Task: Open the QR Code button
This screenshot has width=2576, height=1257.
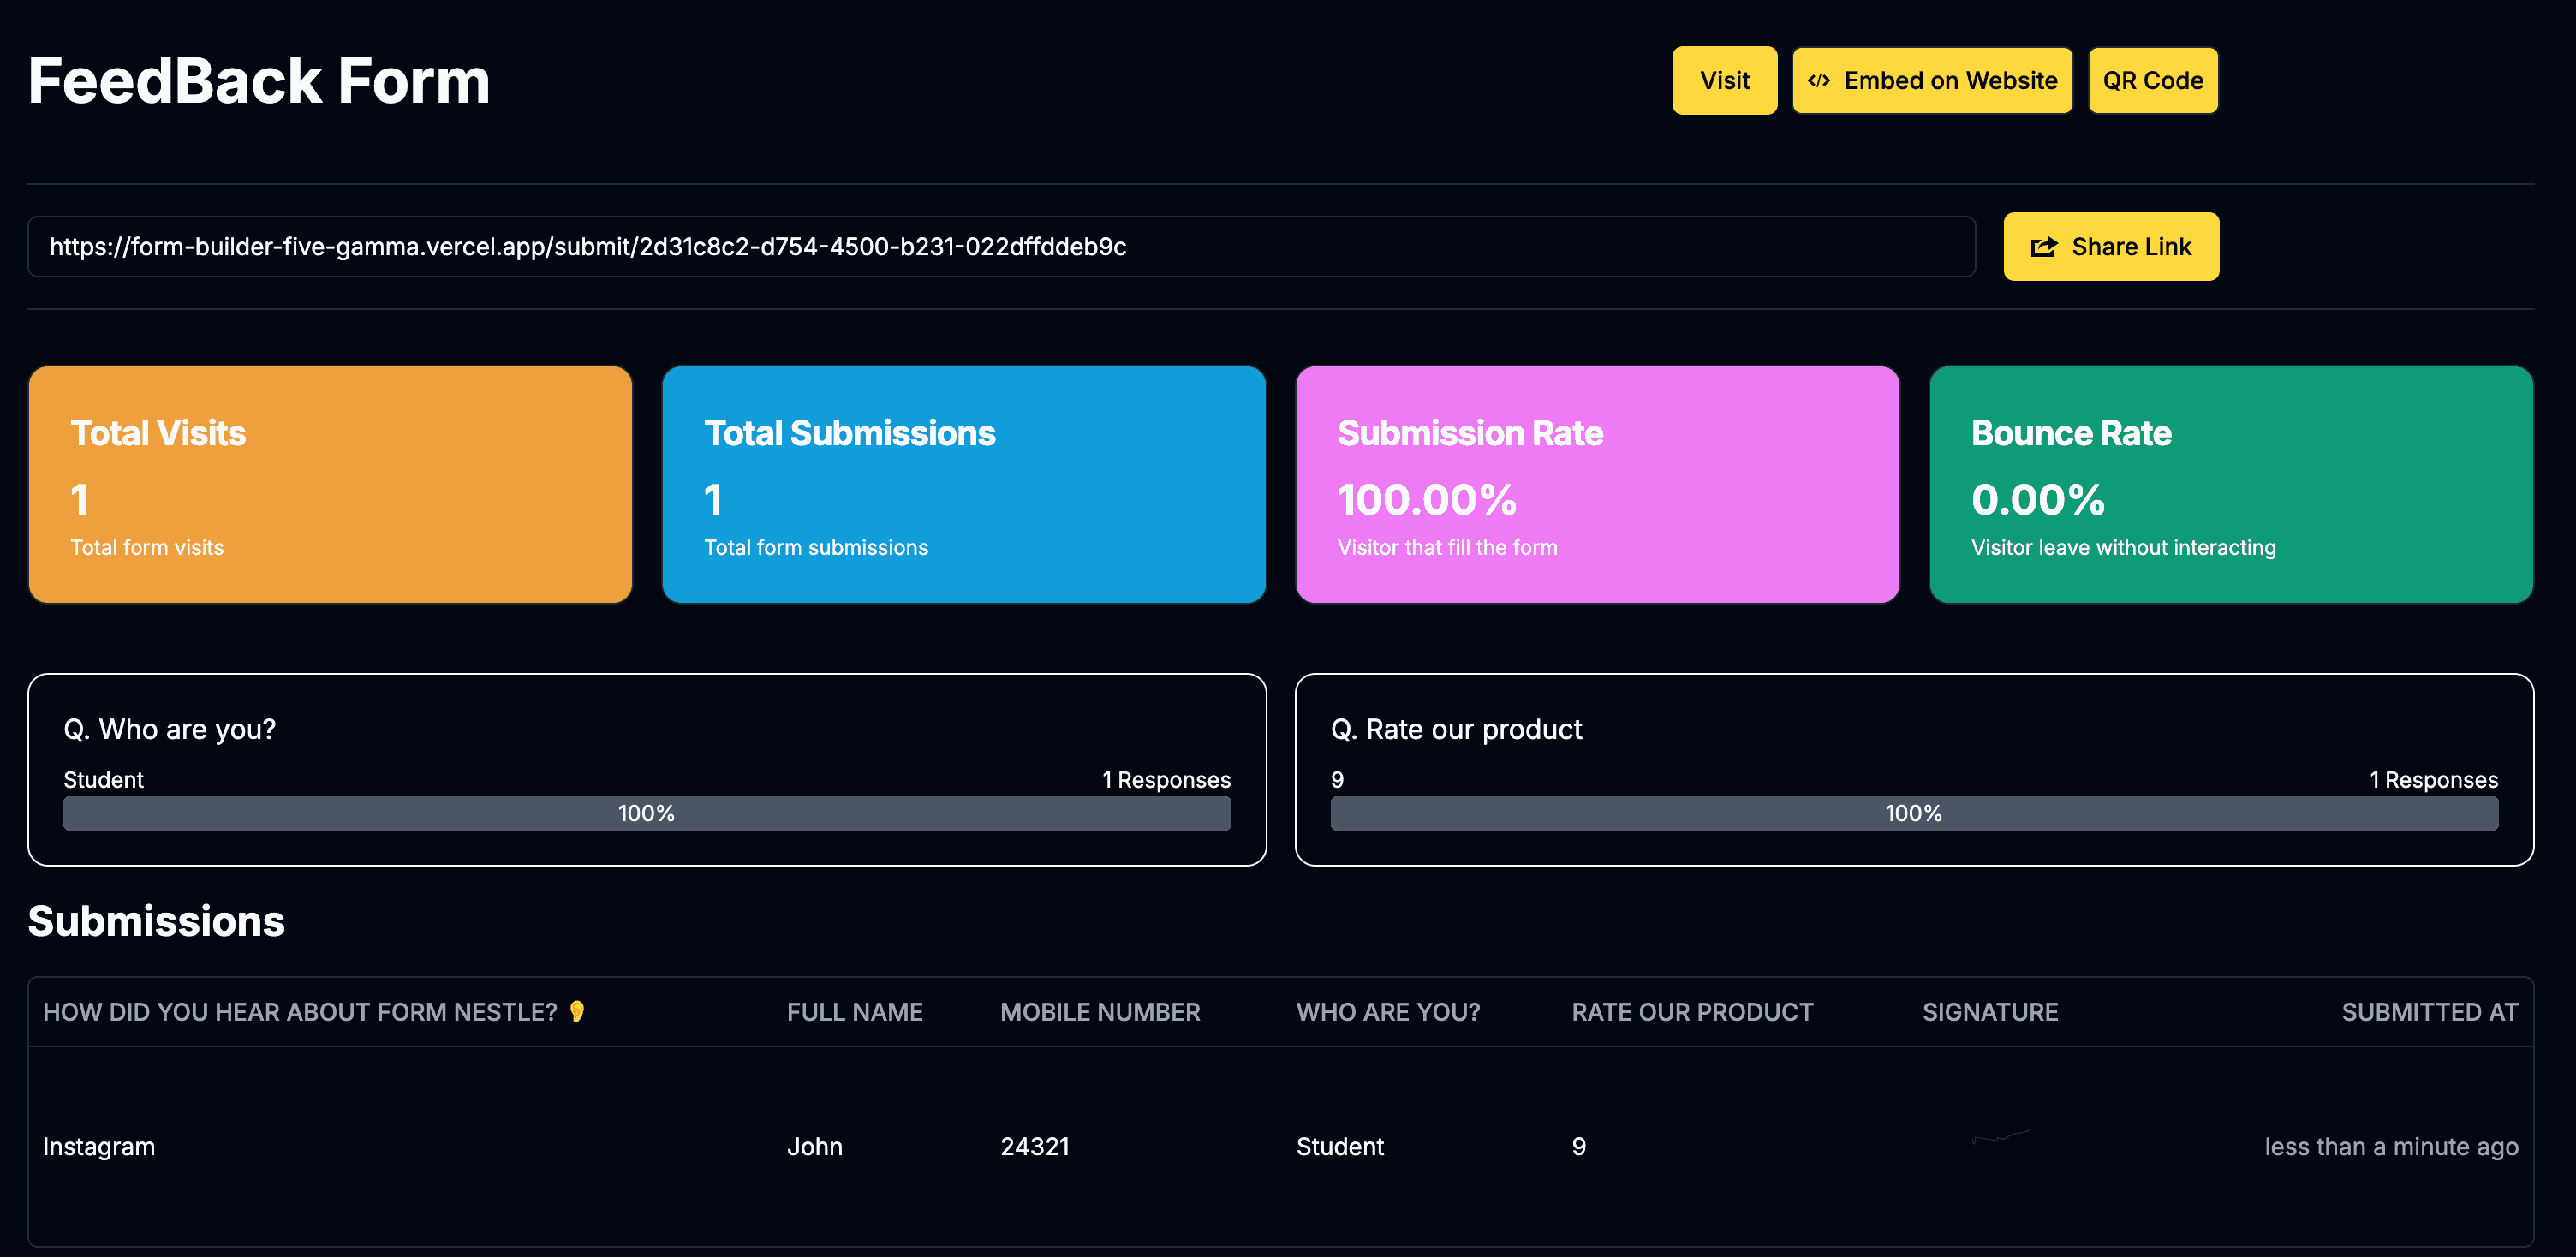Action: point(2152,80)
